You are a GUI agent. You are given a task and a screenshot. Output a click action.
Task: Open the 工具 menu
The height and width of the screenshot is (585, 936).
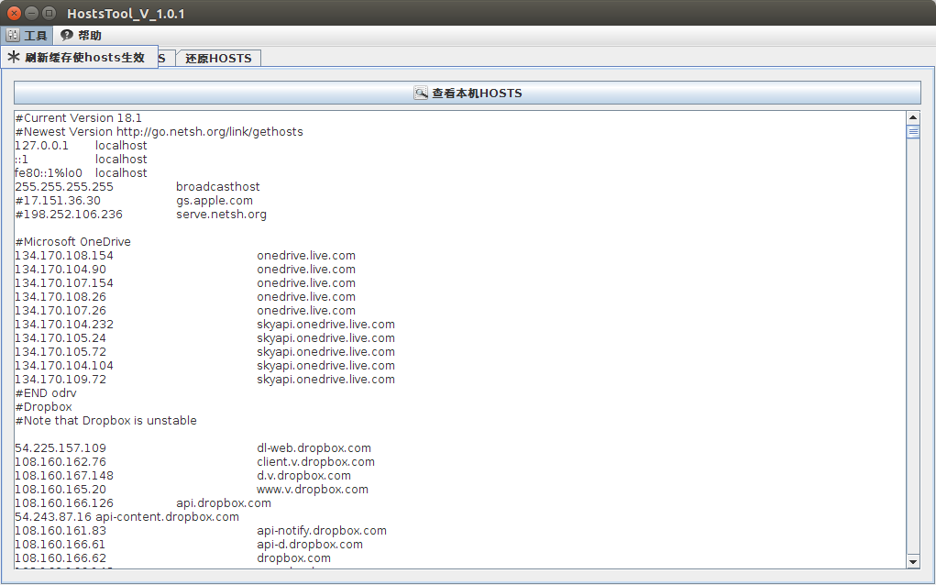[x=27, y=35]
